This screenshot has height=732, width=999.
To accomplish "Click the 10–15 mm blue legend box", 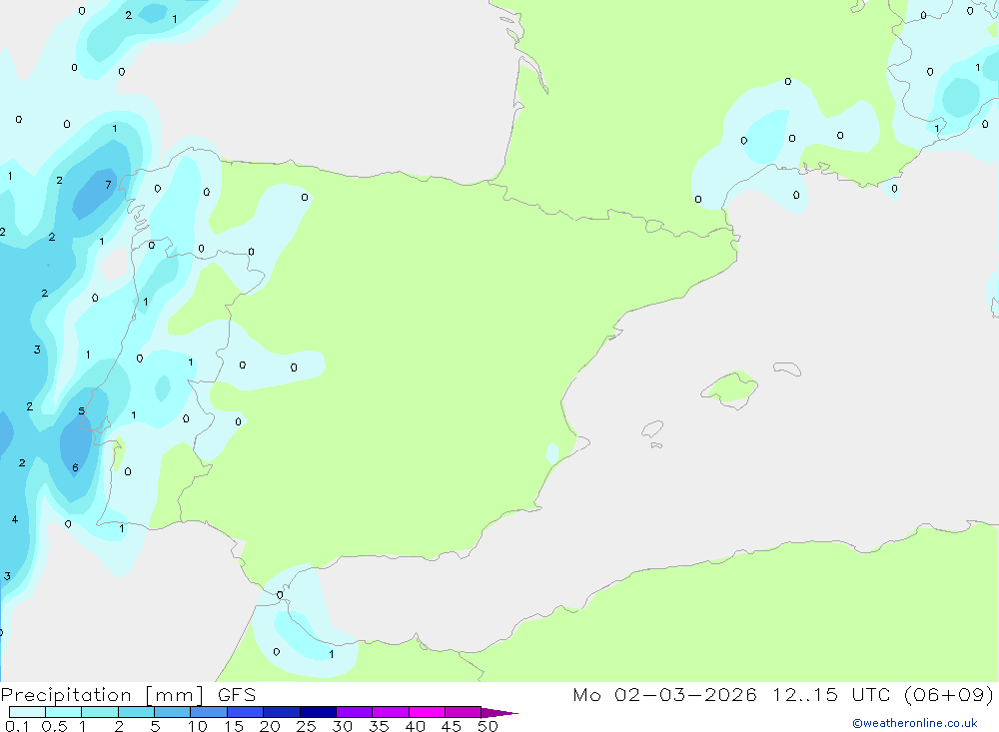I will tap(209, 712).
